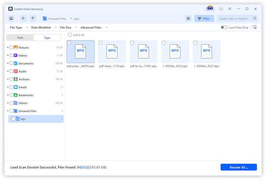This screenshot has width=266, height=180.
Task: Expand the Archives tree node arrow
Action: pos(8,79)
